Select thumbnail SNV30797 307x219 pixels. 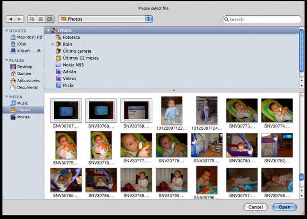[x=242, y=180]
